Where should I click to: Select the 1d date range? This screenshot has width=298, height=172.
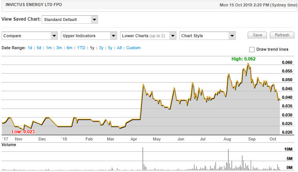(x=30, y=48)
